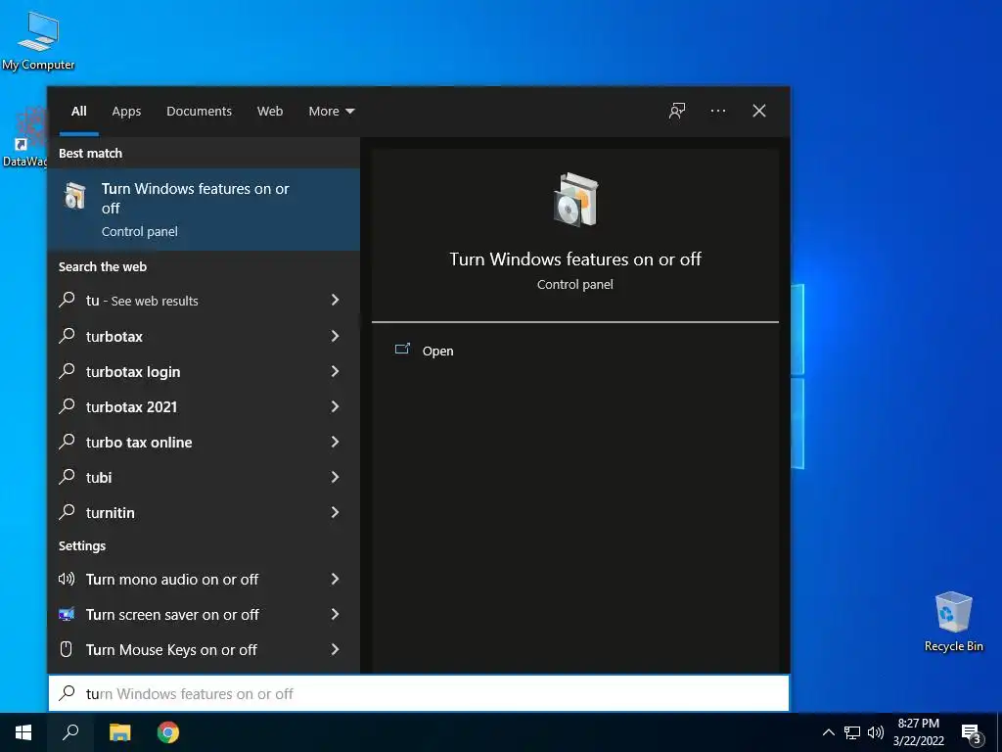Screen dimensions: 1002x752
Task: Click the monitor icon beside Turn screen saver
Action: tap(67, 614)
